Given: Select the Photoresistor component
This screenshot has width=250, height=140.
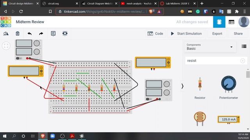Looking at the screenshot, I should [200, 119].
